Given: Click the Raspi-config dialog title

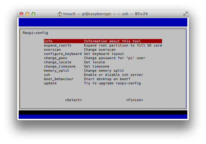Looking at the screenshot, I should 36,33.
